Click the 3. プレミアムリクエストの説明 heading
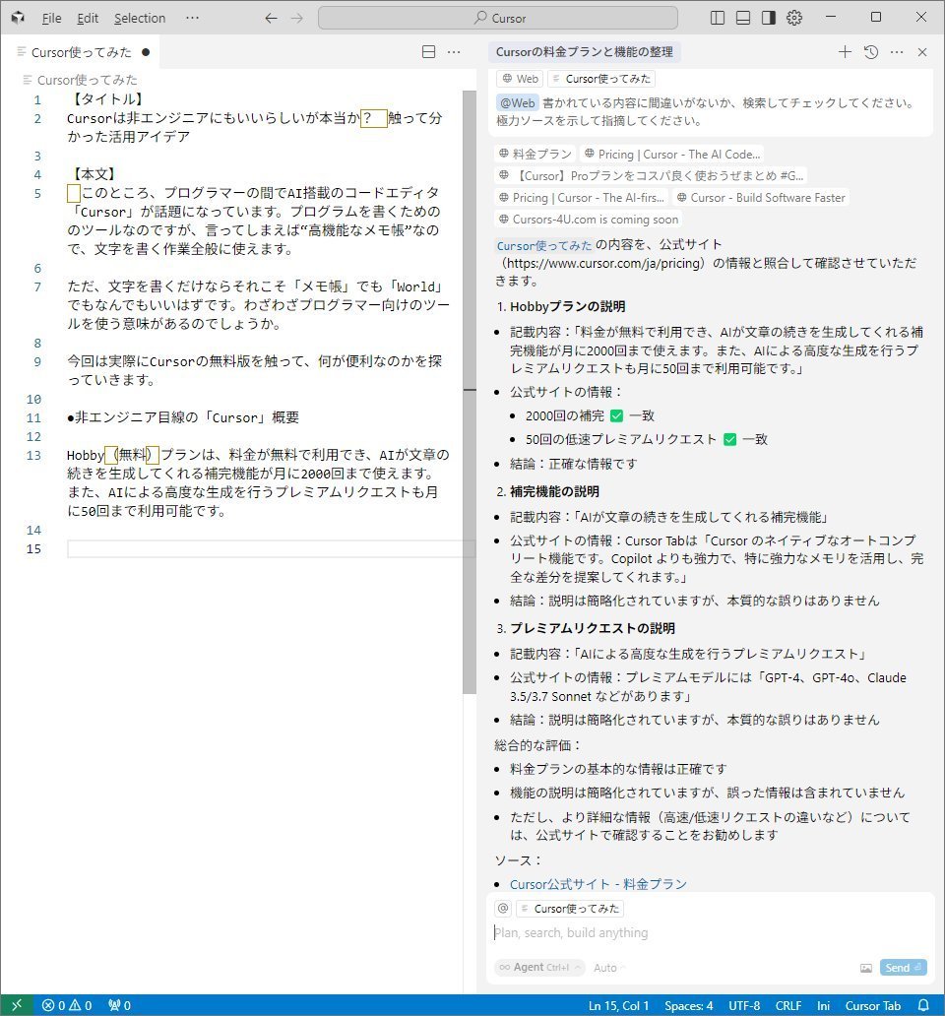Screen dimensions: 945x1016 (586, 628)
